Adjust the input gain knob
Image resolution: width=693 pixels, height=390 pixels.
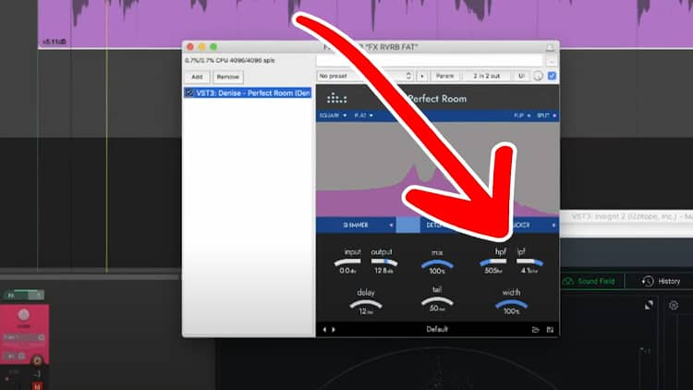click(347, 262)
